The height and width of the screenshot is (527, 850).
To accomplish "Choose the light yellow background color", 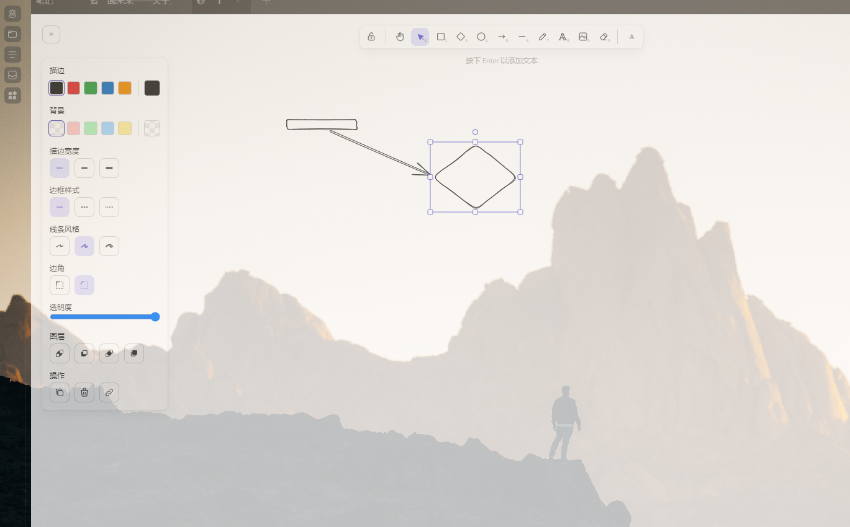I will [125, 128].
